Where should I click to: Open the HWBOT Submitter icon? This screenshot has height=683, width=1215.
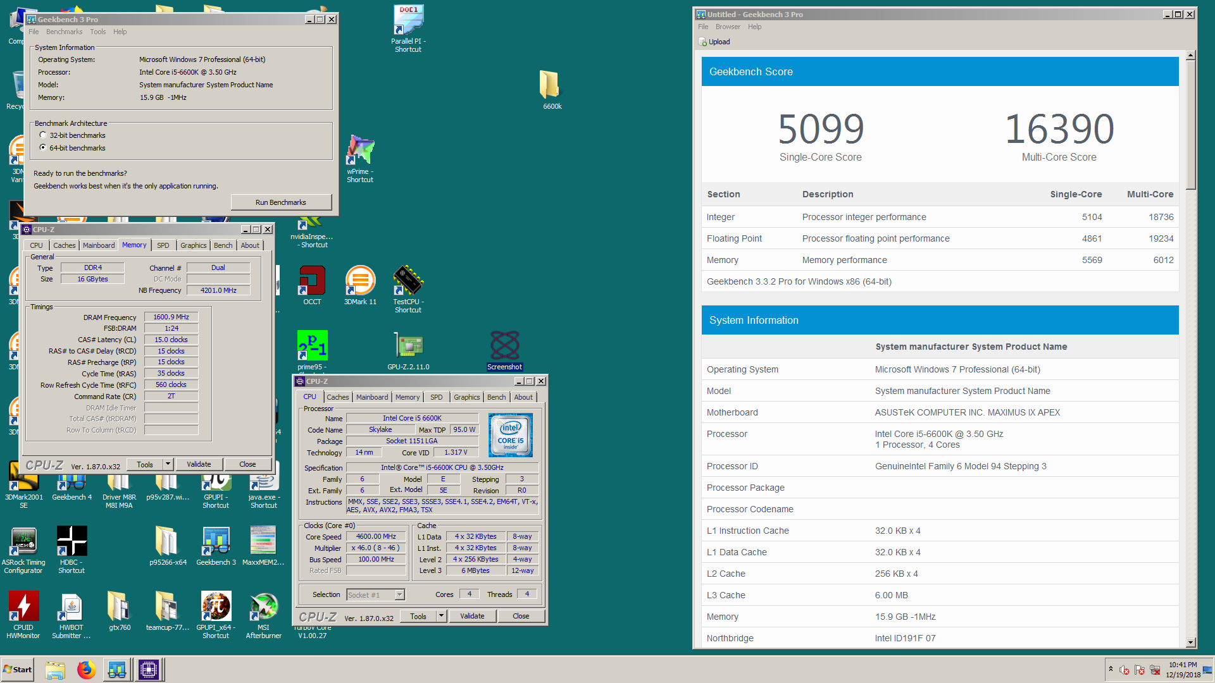coord(72,615)
